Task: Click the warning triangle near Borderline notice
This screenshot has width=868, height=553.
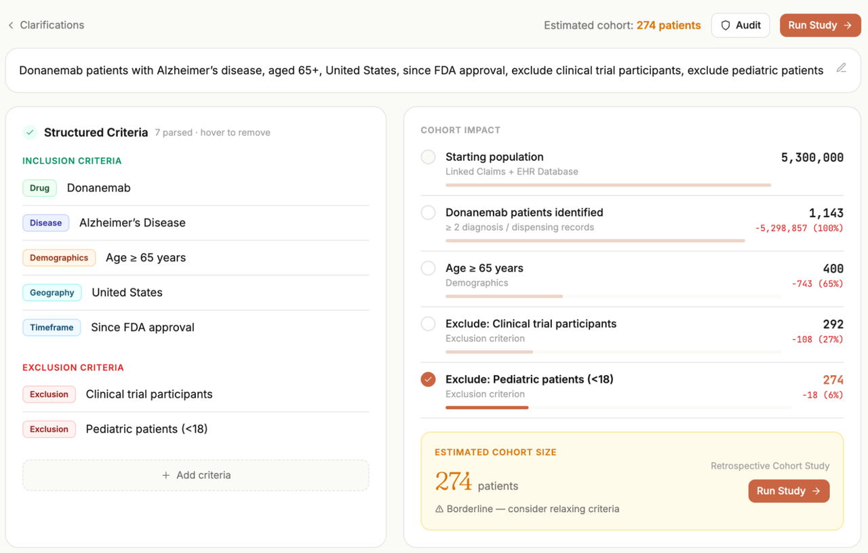Action: click(439, 509)
